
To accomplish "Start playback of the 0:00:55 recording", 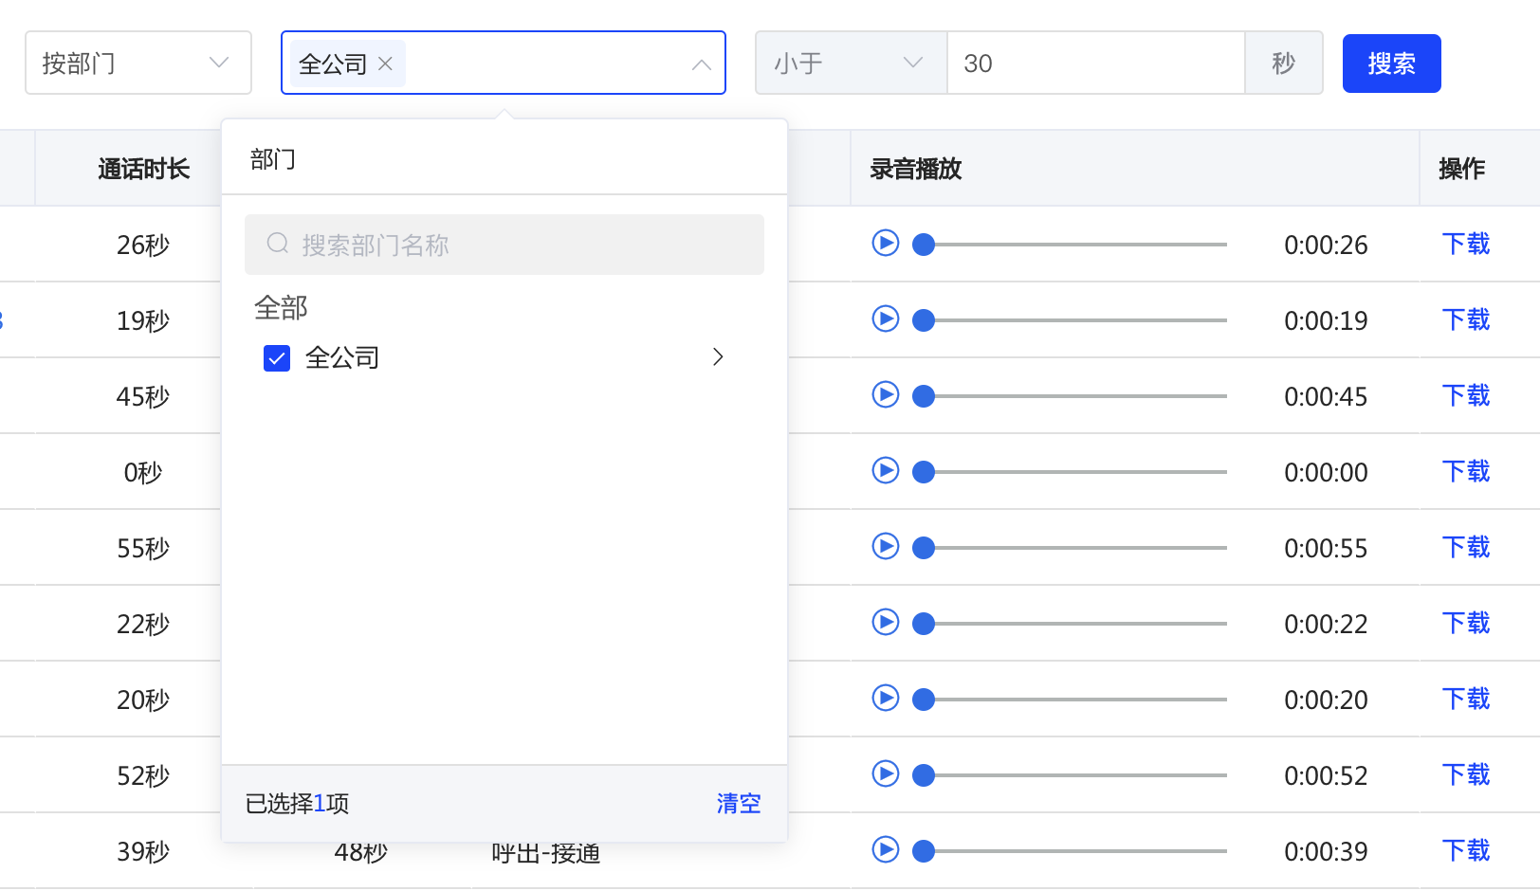I will pyautogui.click(x=885, y=547).
